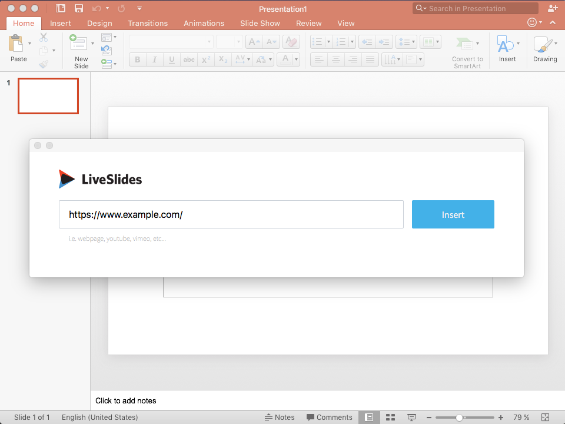Viewport: 565px width, 424px height.
Task: Toggle Normal view in status bar
Action: (369, 417)
